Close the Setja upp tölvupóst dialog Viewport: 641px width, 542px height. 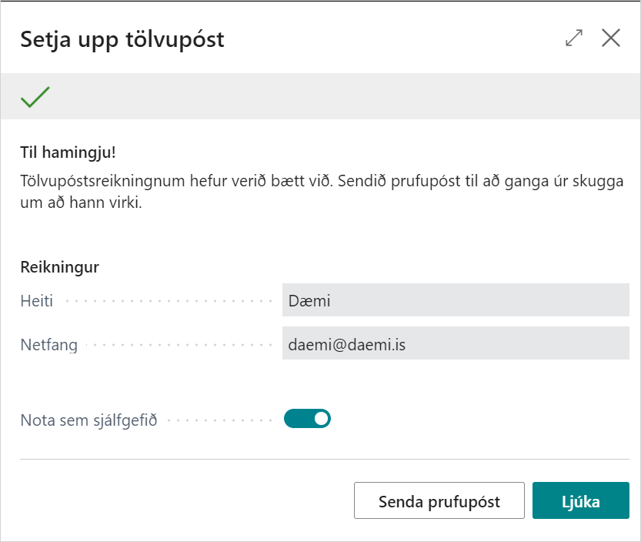coord(611,38)
